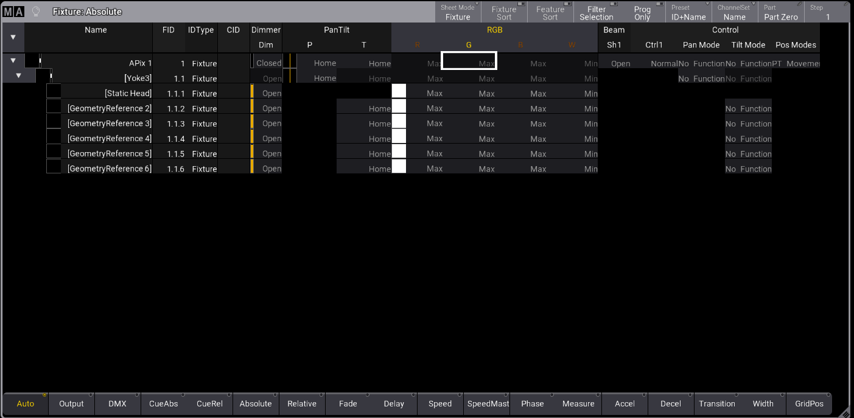
Task: Click the Part Zero button
Action: pyautogui.click(x=781, y=12)
